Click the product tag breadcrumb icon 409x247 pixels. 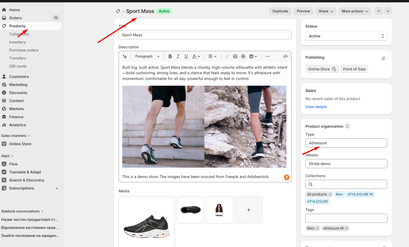[118, 11]
